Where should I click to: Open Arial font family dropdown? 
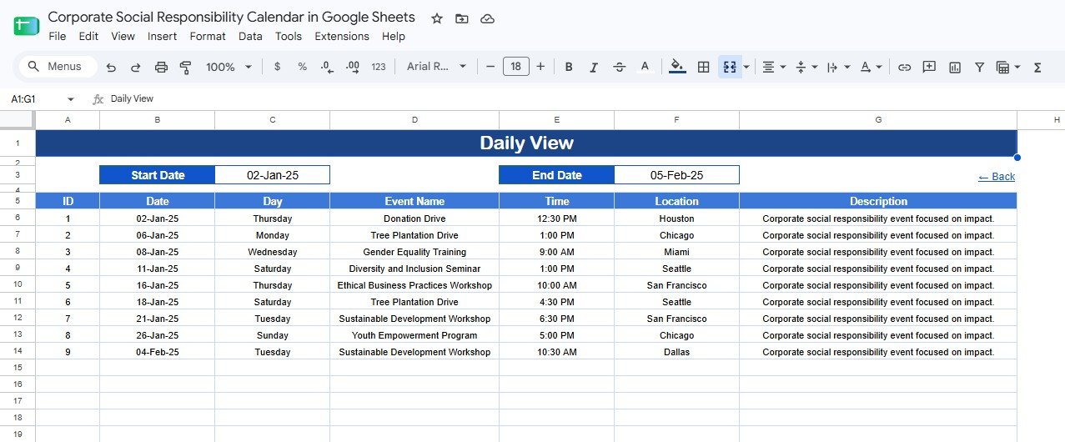[436, 67]
